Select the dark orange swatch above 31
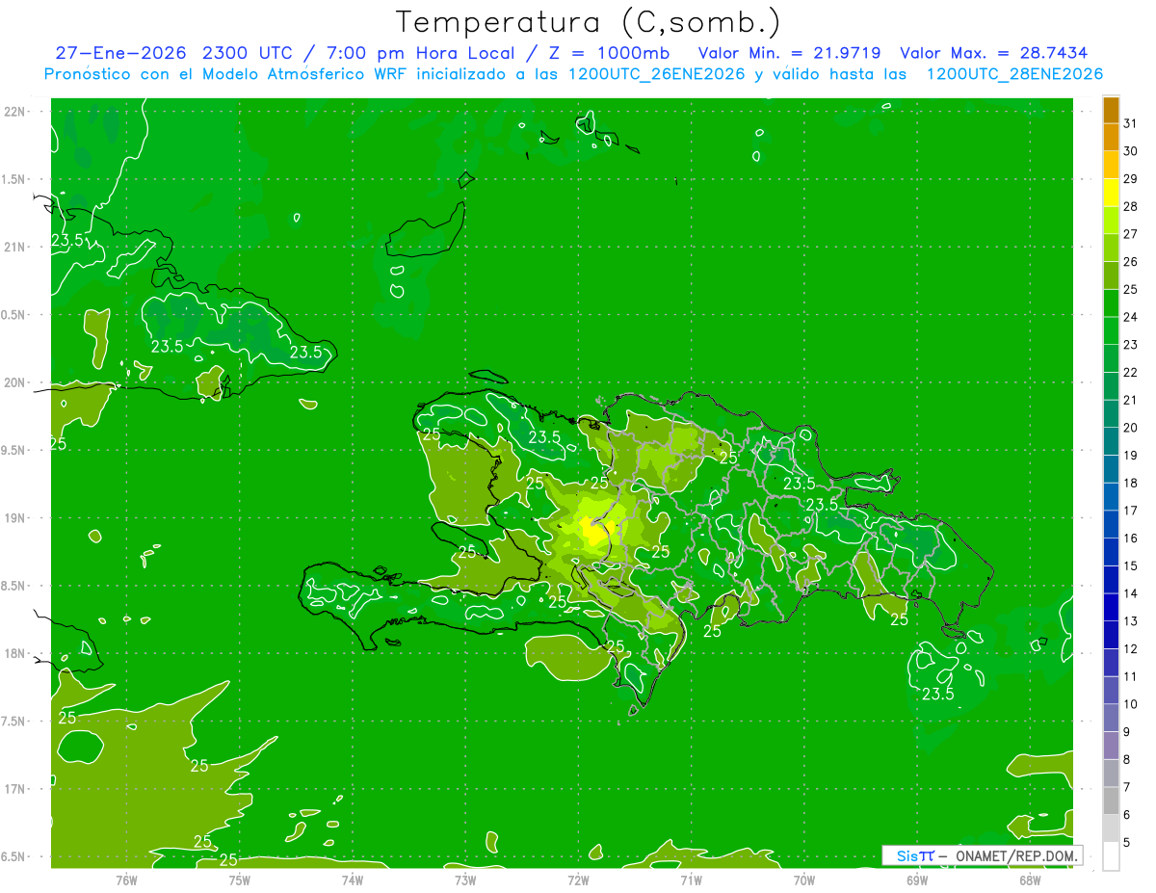 pyautogui.click(x=1111, y=109)
